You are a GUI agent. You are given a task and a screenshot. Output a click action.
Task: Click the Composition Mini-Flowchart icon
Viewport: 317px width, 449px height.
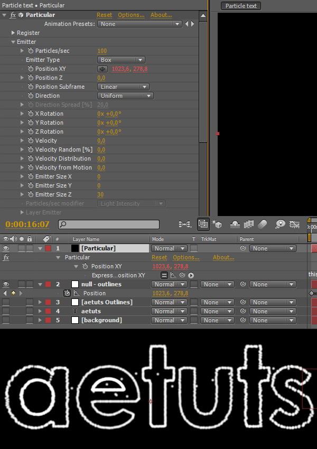tap(185, 224)
